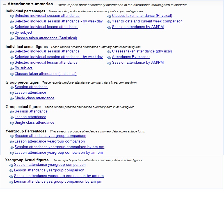
Task: Click icon beside Lesson attendance under Group percentages
Action: (x=12, y=93)
